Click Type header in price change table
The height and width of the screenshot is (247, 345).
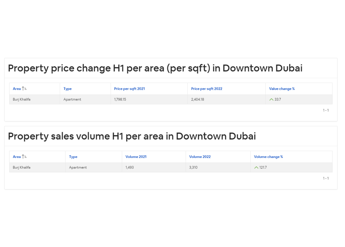[68, 89]
